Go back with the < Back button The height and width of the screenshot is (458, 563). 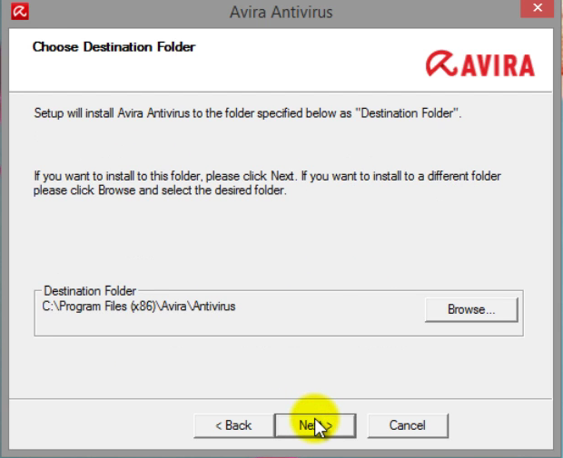click(x=233, y=425)
